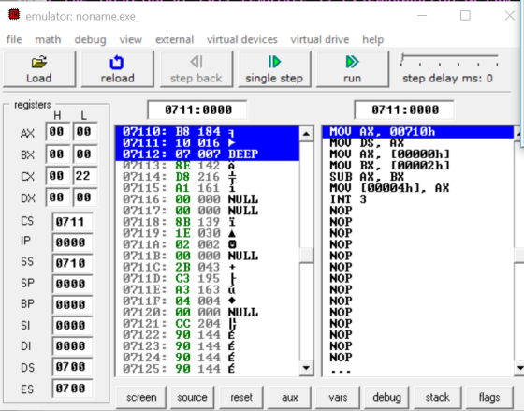Select memory row 07110: B8
The image size is (524, 411).
207,132
